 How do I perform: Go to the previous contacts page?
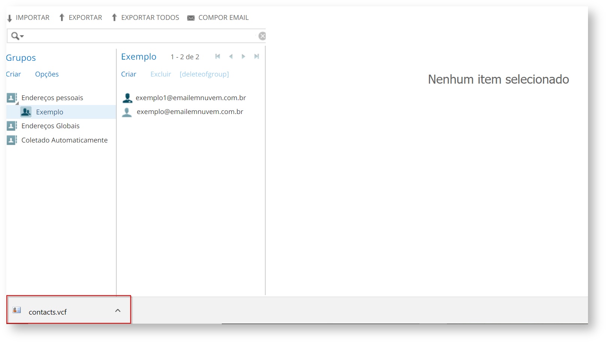231,57
